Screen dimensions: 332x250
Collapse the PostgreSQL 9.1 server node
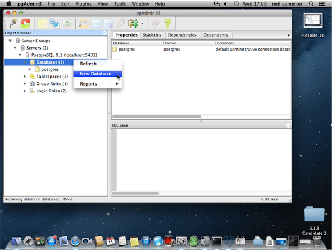(20, 55)
